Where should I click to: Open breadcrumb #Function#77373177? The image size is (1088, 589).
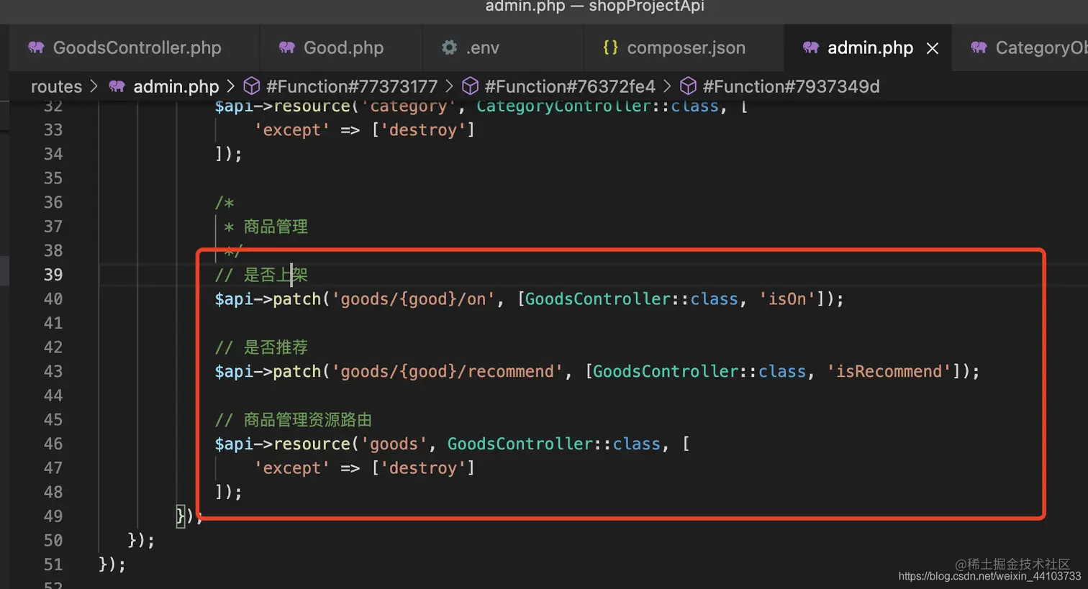(352, 86)
